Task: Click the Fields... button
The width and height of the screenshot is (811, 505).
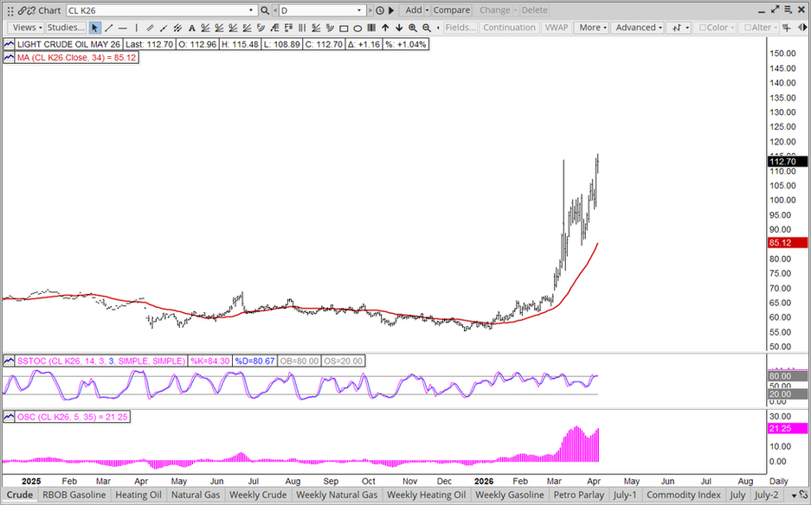Action: [460, 28]
